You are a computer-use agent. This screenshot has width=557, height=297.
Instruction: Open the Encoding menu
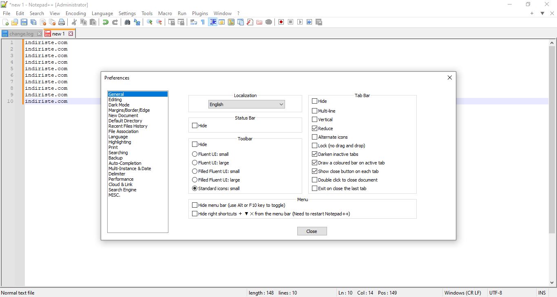(76, 13)
